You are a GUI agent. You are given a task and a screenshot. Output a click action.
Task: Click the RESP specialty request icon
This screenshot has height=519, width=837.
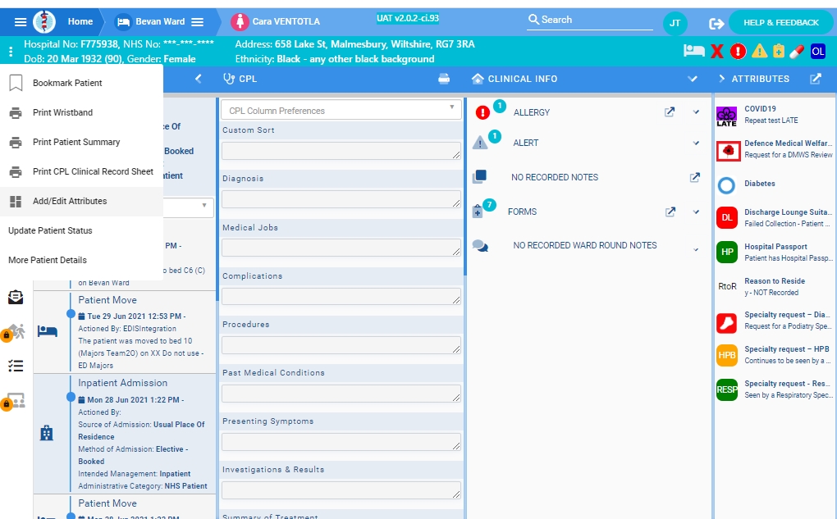(727, 390)
